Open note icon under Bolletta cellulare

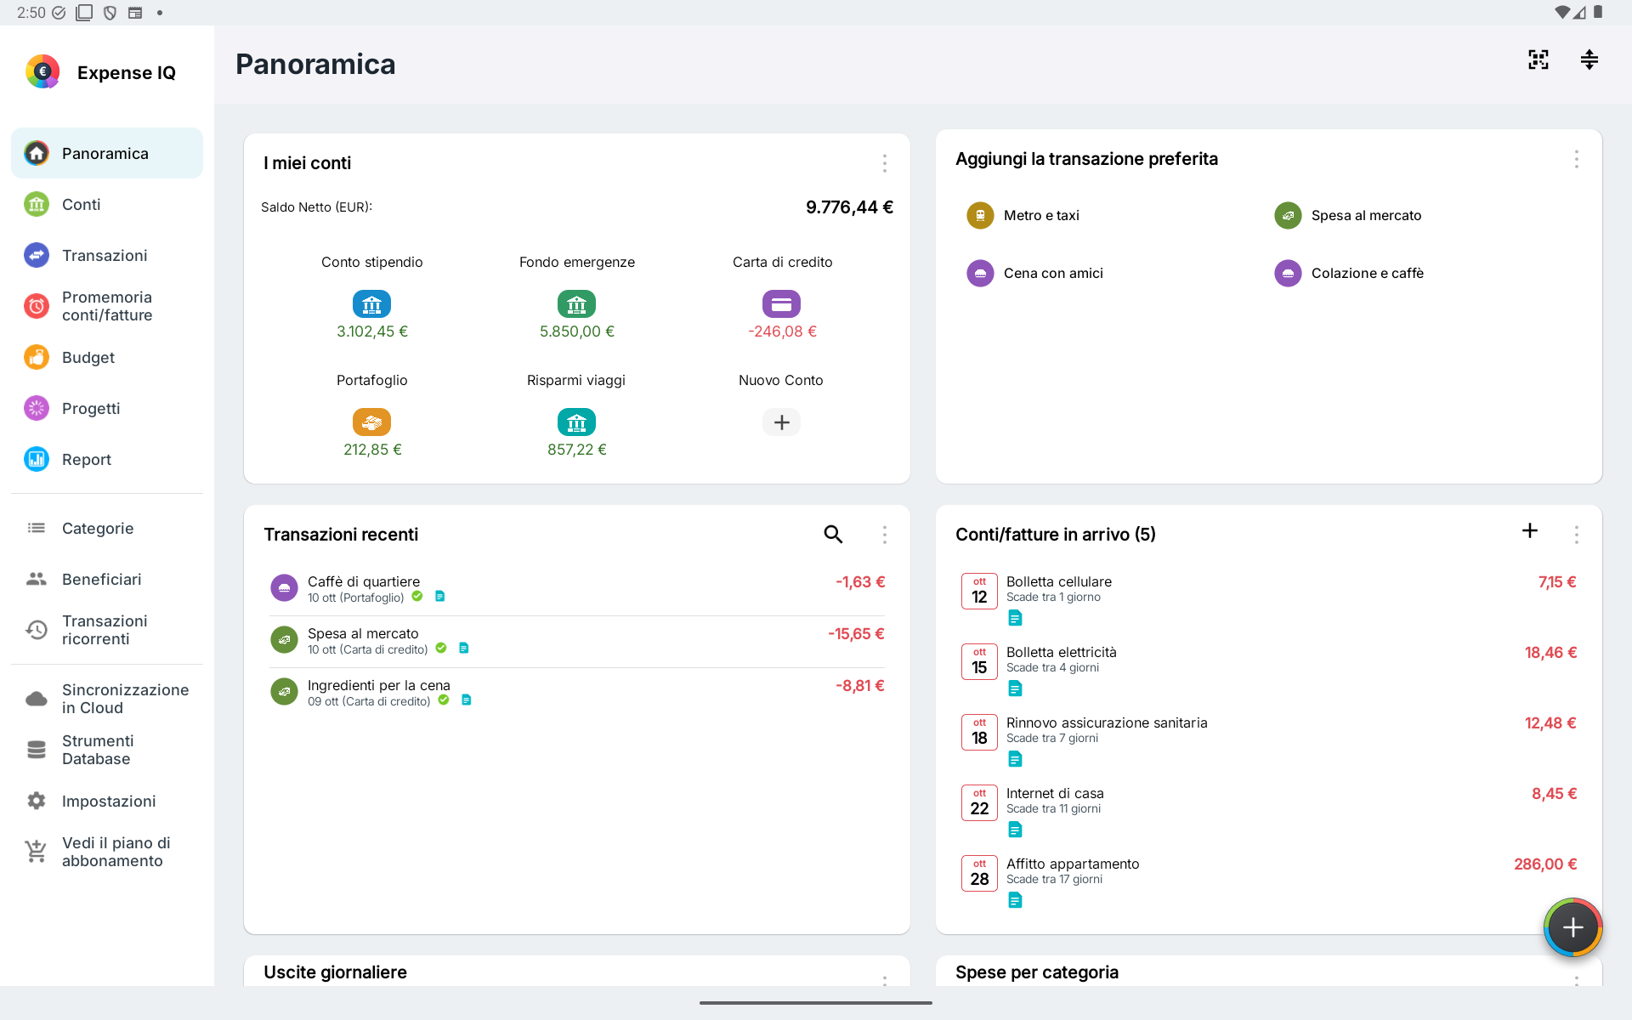click(1015, 618)
